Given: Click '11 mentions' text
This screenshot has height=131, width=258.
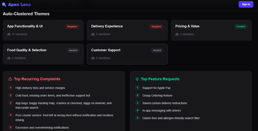Looking at the screenshot, I should point(20,34).
